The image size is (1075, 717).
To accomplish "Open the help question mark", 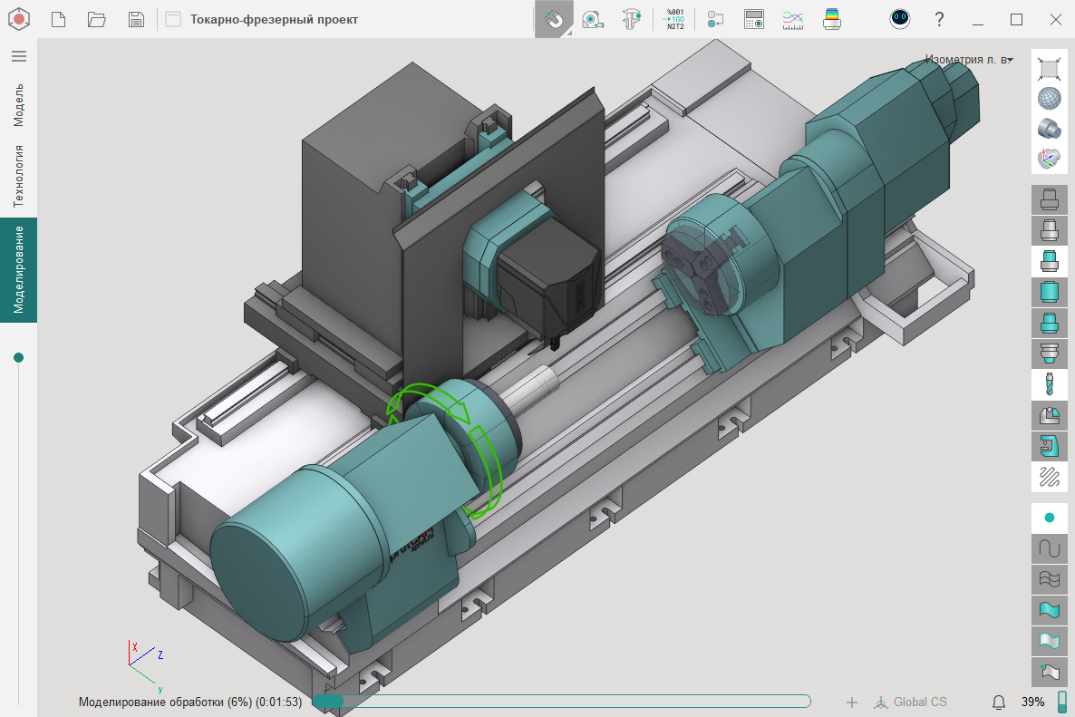I will [939, 19].
